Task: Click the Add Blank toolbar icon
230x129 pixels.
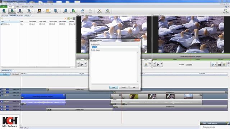Action: pyautogui.click(x=20, y=11)
